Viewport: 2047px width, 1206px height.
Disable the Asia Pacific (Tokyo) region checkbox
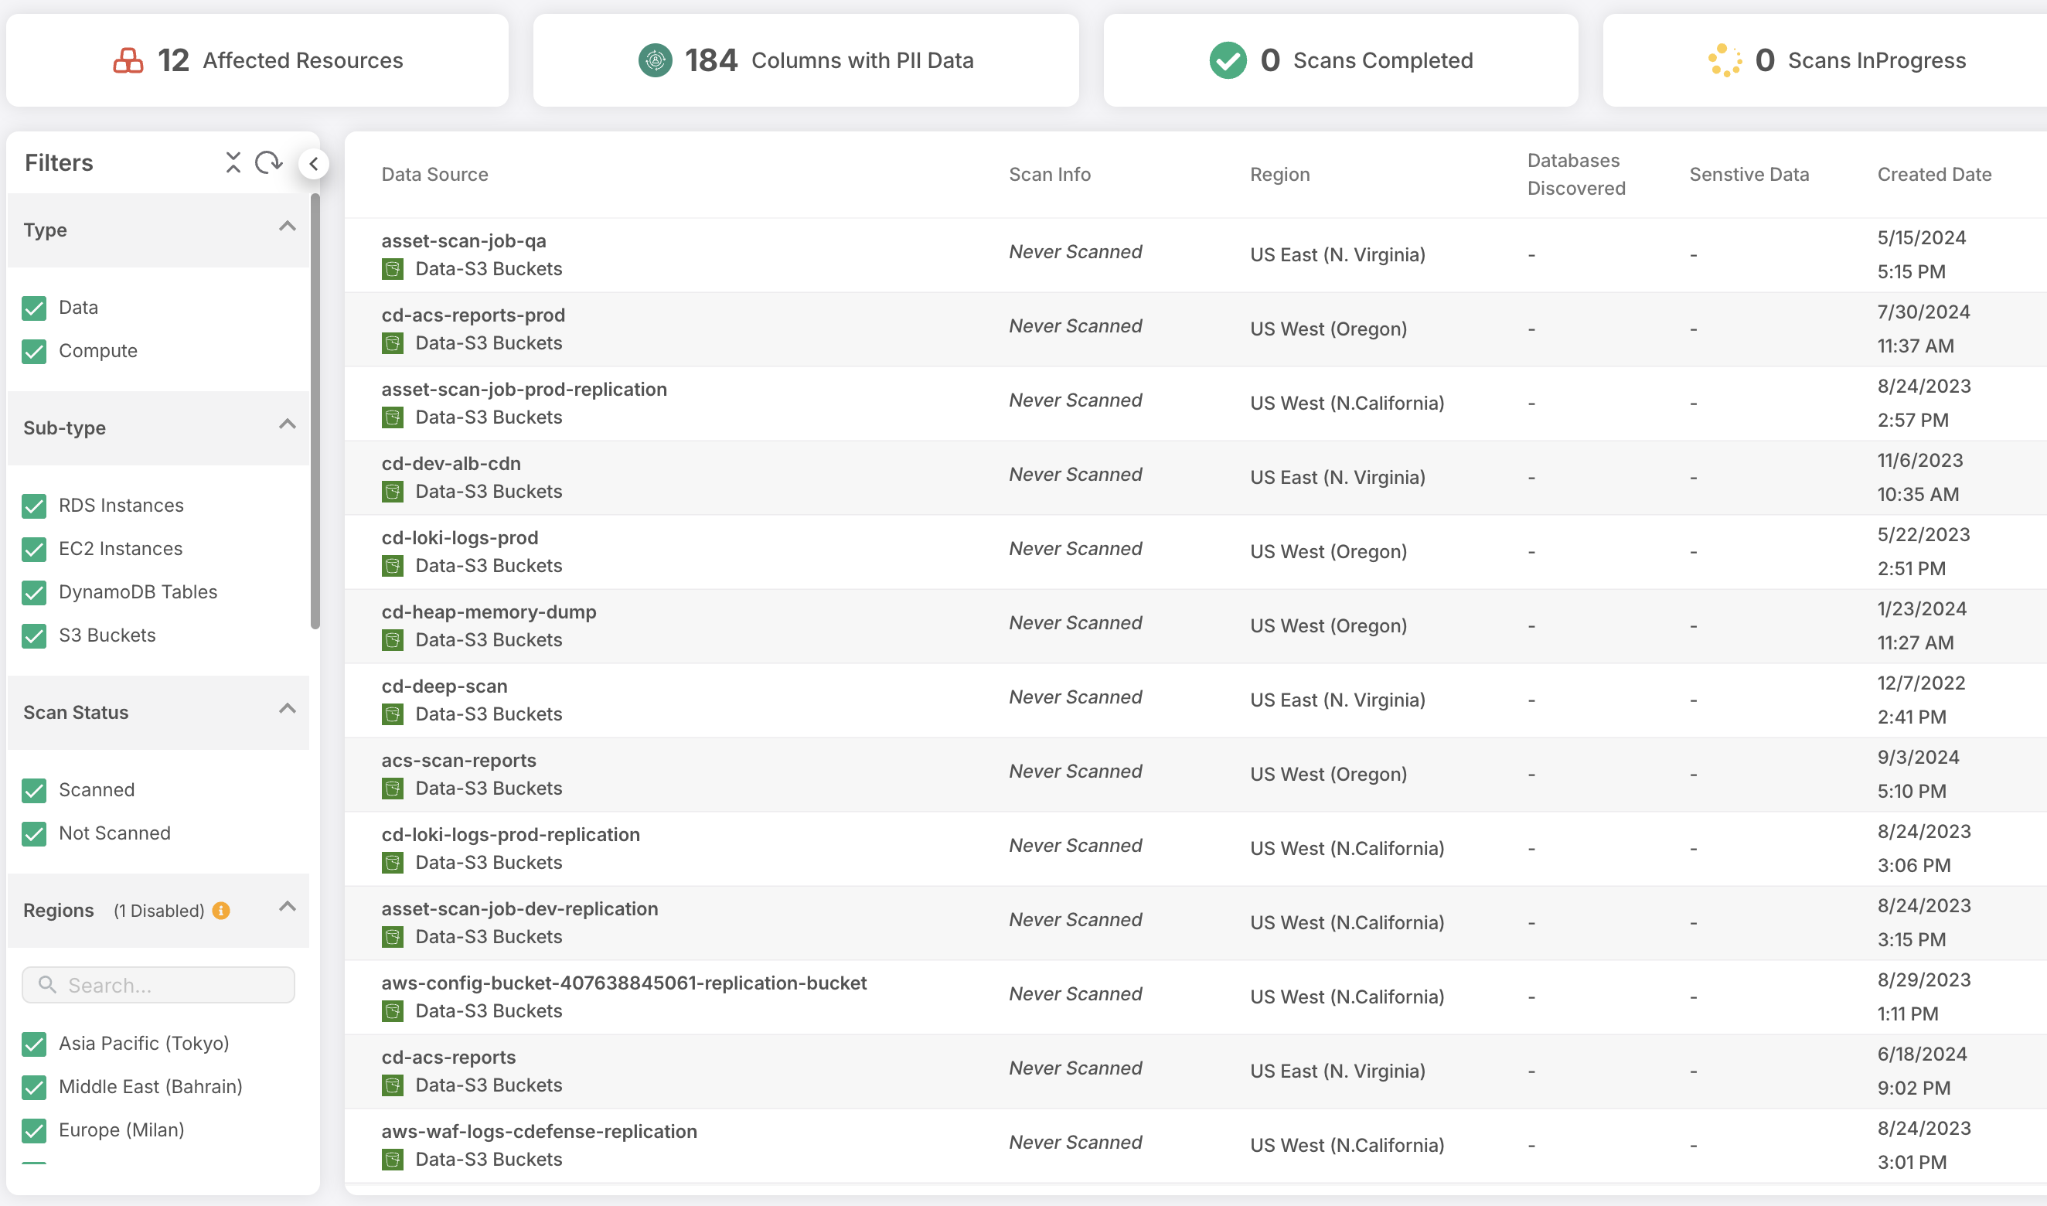click(34, 1044)
